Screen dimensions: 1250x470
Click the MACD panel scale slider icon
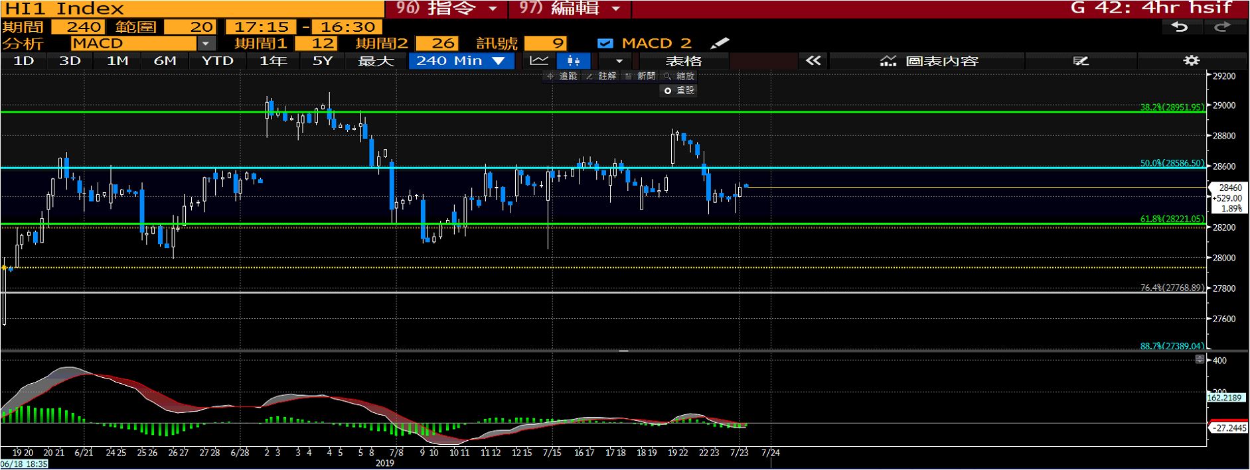click(1200, 359)
